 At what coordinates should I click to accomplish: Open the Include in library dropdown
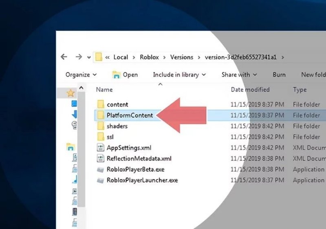tap(179, 75)
